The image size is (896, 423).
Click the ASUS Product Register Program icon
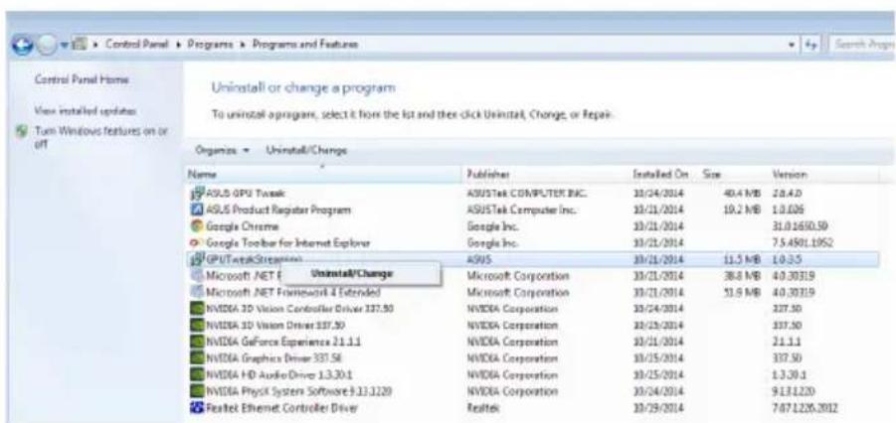(196, 211)
